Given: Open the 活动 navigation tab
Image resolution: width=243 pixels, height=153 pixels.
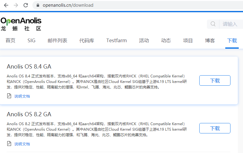Looking at the screenshot, I should pyautogui.click(x=144, y=40).
